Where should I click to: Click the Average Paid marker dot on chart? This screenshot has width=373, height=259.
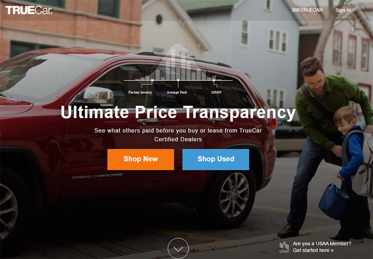[x=178, y=80]
